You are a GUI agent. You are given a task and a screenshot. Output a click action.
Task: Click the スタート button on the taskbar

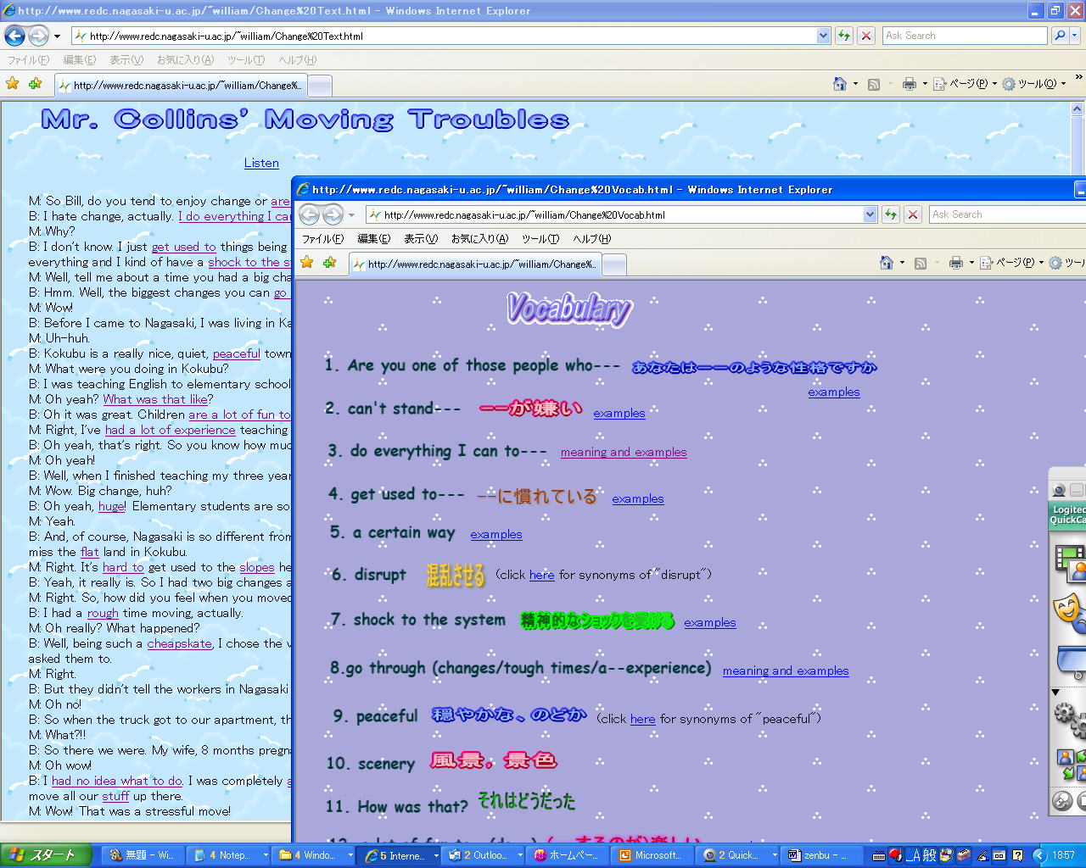click(46, 855)
